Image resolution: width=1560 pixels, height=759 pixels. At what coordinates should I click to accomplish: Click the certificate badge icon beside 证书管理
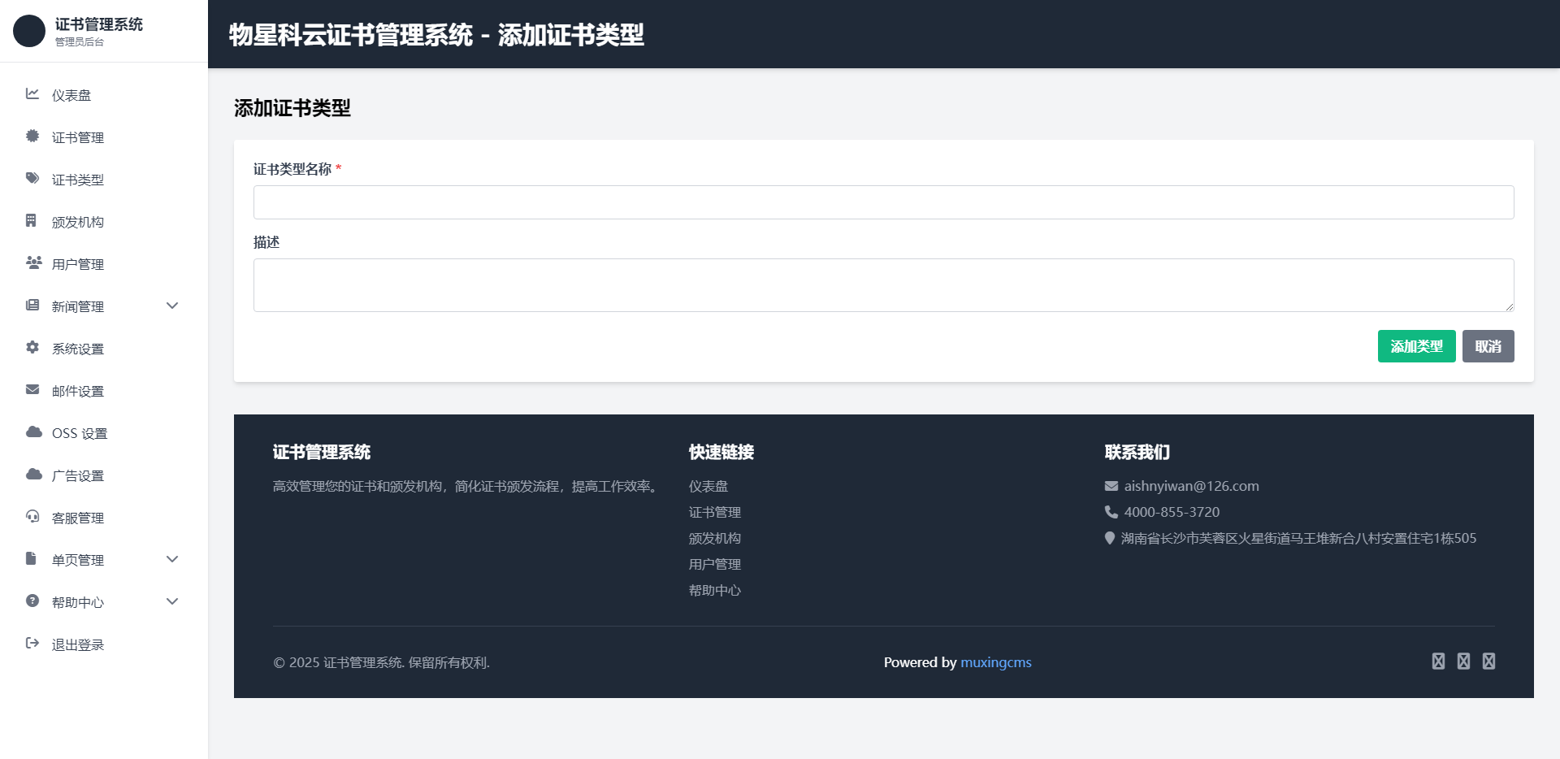(32, 136)
